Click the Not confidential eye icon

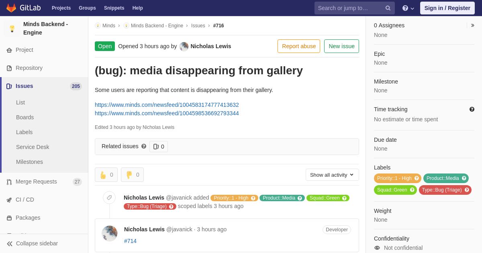coord(377,248)
